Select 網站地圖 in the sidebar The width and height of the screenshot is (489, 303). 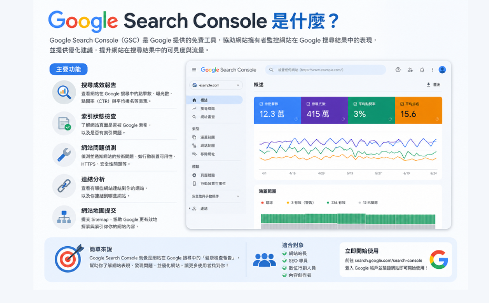(x=207, y=146)
